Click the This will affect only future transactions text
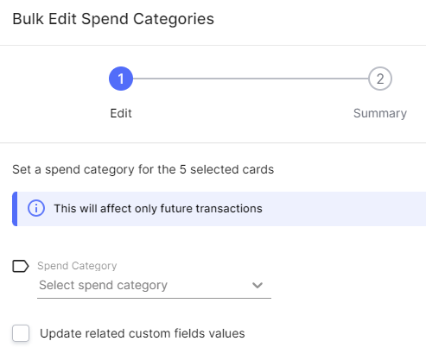The width and height of the screenshot is (426, 360). [158, 209]
